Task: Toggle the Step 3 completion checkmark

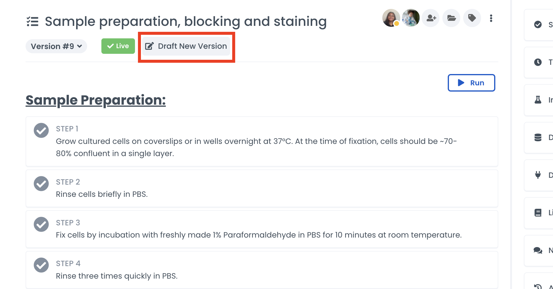Action: (41, 224)
